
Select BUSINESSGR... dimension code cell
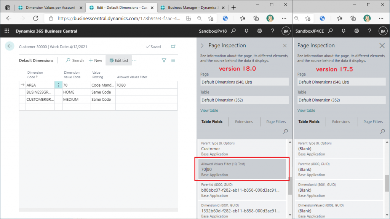point(40,92)
